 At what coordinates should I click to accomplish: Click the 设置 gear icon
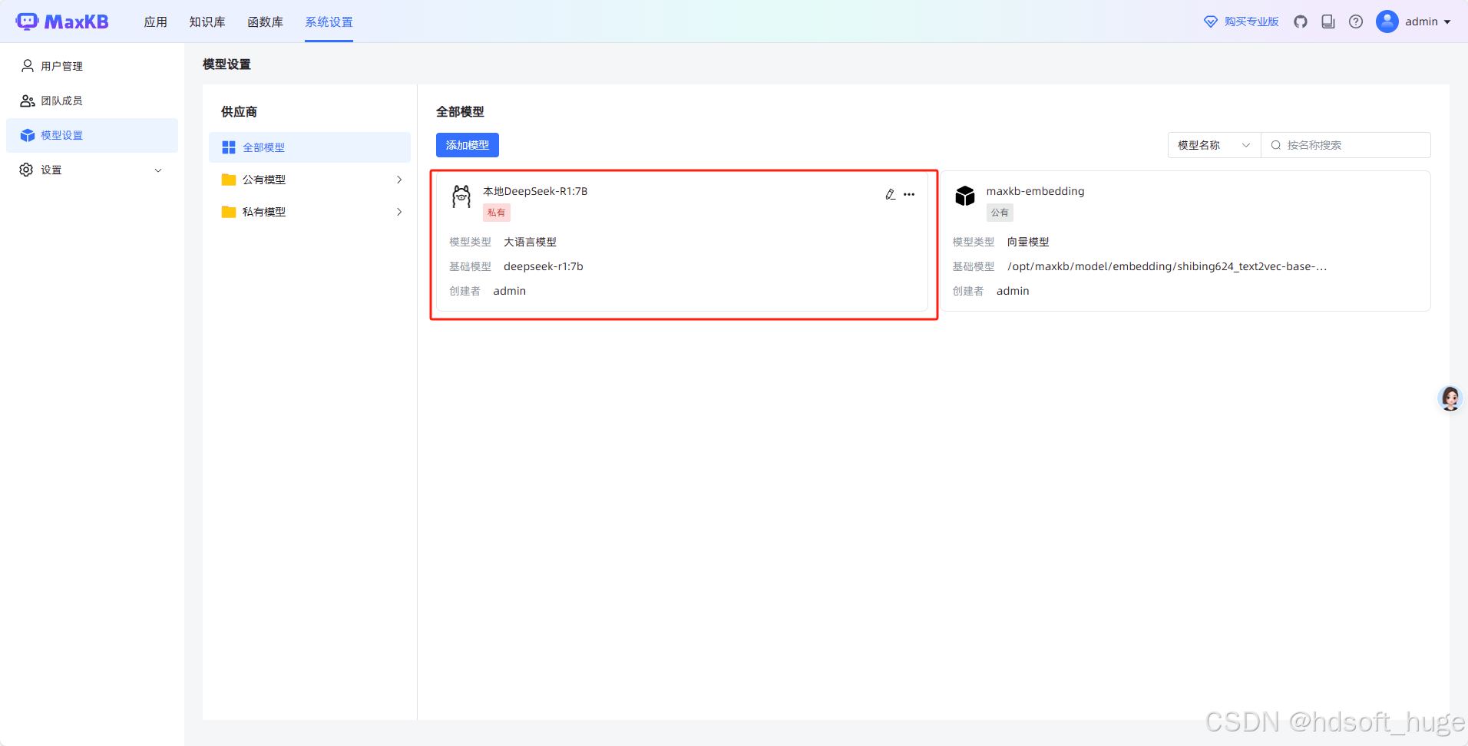click(x=27, y=170)
